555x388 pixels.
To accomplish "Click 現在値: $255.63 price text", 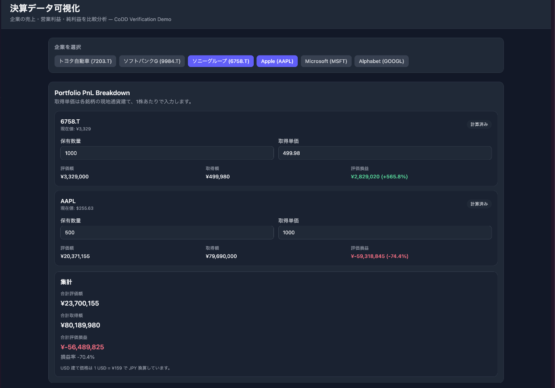I will pos(77,208).
